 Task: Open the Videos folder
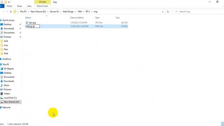(x=7, y=93)
